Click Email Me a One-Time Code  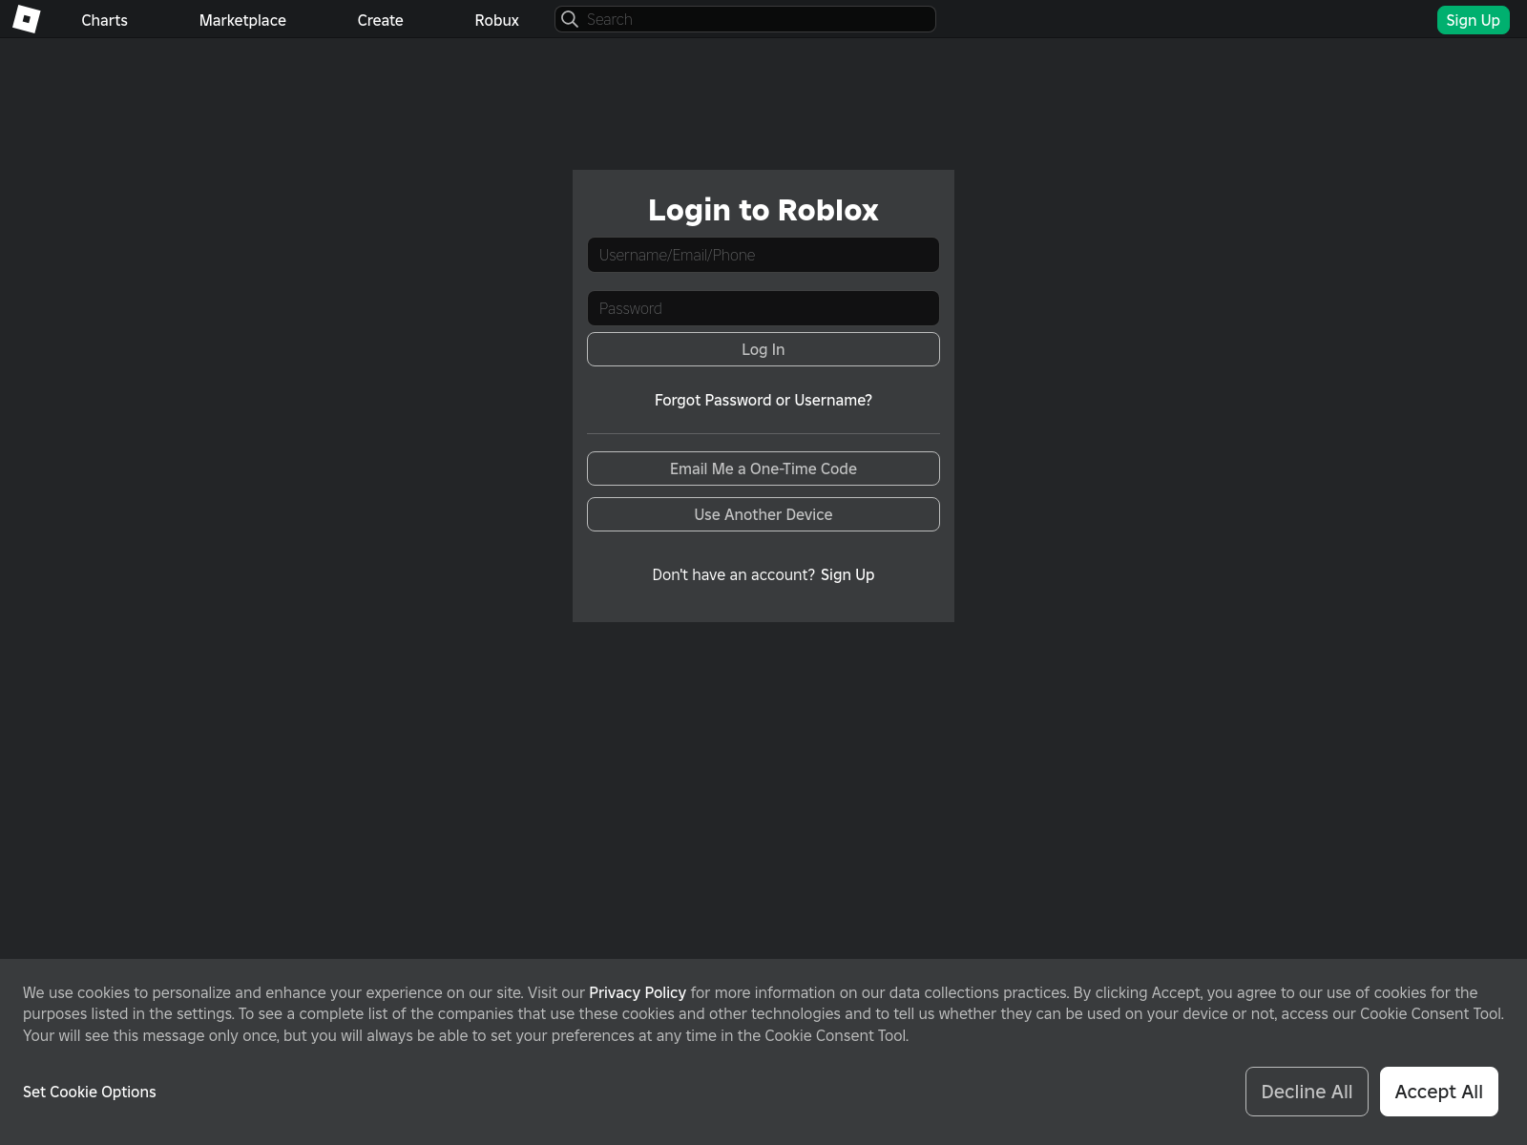pyautogui.click(x=763, y=468)
